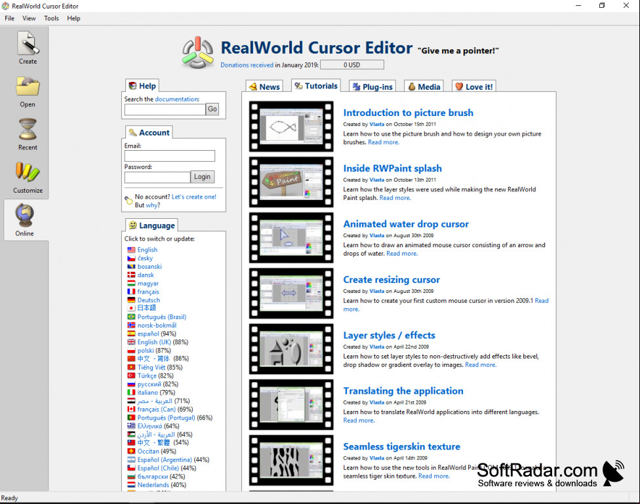Click the Polish flag beside polski
The image size is (640, 504).
coord(131,350)
